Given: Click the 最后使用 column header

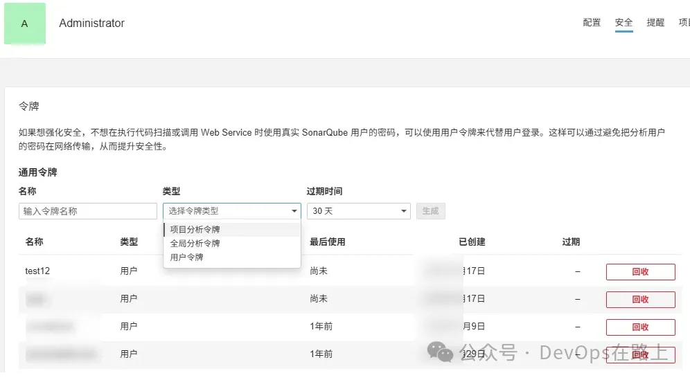Looking at the screenshot, I should point(327,242).
